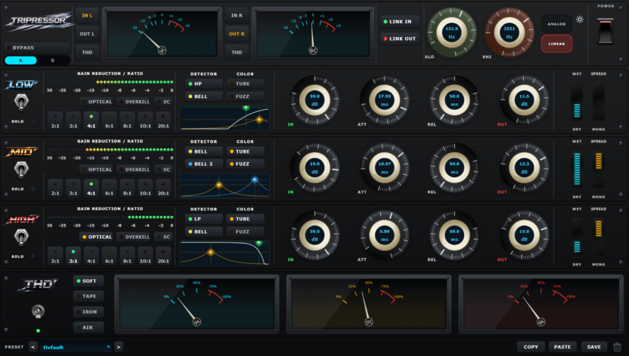Select IRON THD mode
Screen dimensions: 629x356
pyautogui.click(x=88, y=312)
